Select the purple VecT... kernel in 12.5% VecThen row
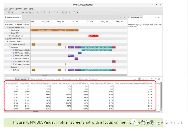Viewport: 188px width, 131px height. tap(71, 56)
